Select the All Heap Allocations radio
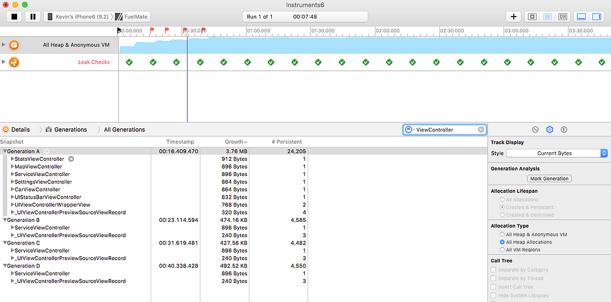The height and width of the screenshot is (302, 611). pyautogui.click(x=502, y=242)
